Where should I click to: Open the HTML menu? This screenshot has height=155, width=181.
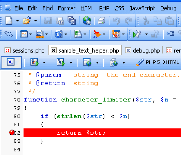[x=87, y=8]
